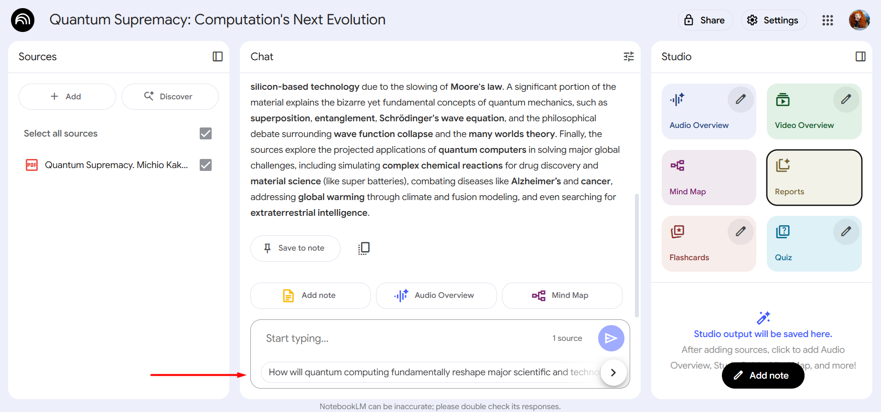Edit Video Overview customization pencil
The width and height of the screenshot is (881, 412).
pos(846,99)
